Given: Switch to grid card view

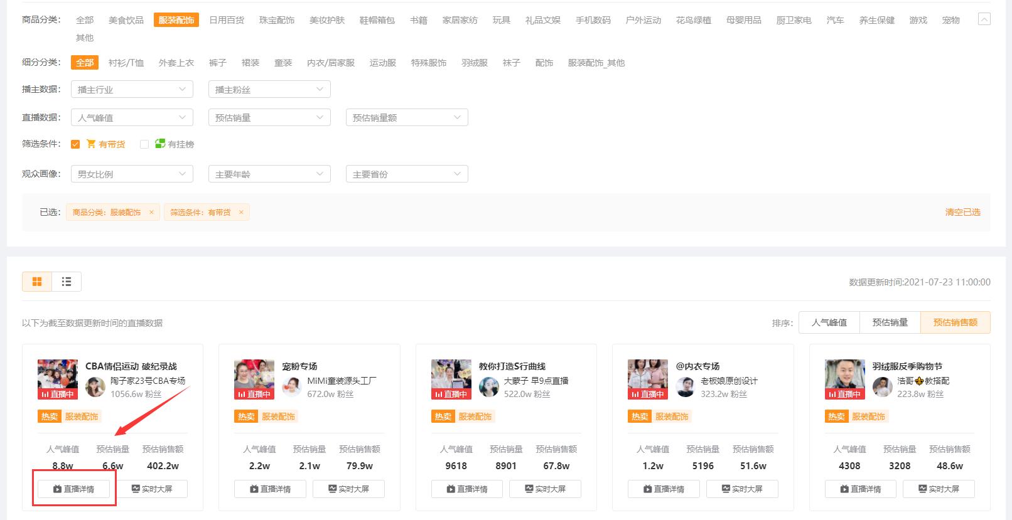Looking at the screenshot, I should (x=37, y=282).
